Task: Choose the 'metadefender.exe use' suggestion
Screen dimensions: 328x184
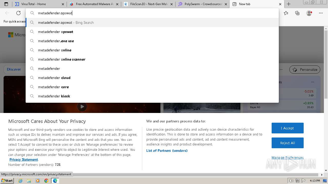Action: coord(152,41)
